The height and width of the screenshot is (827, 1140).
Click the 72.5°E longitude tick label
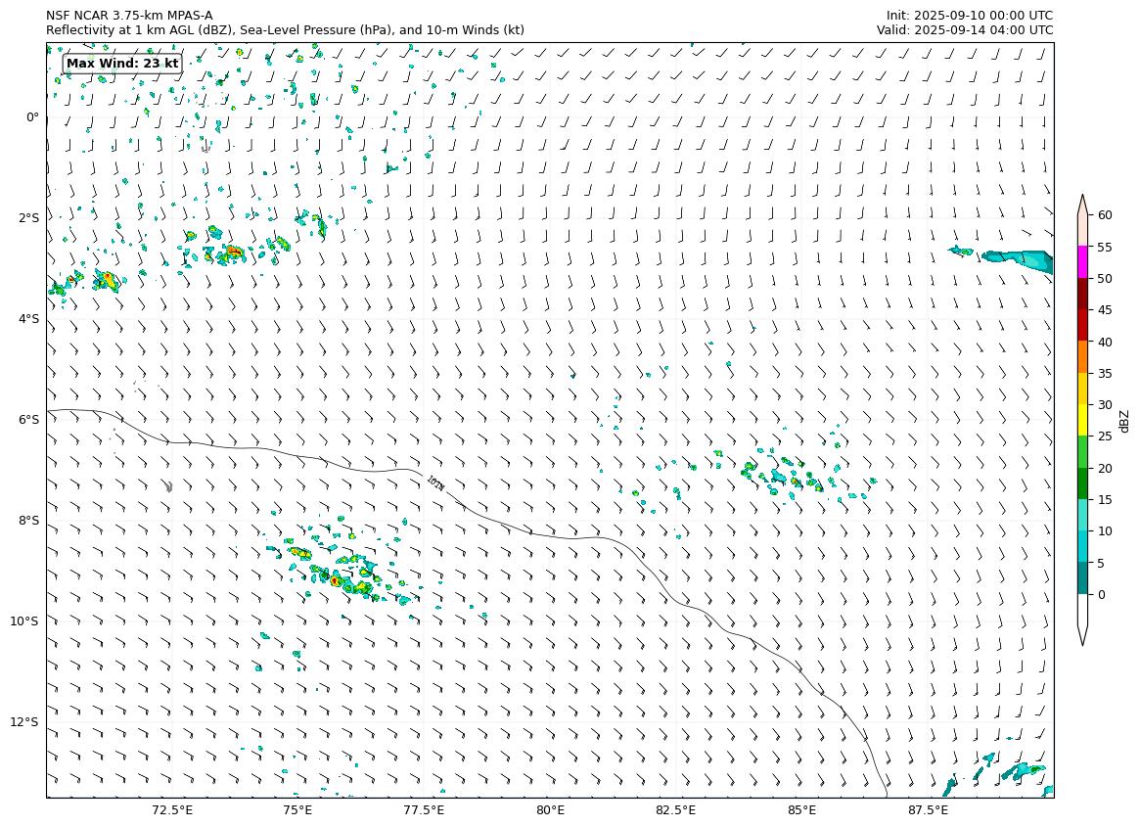click(172, 810)
